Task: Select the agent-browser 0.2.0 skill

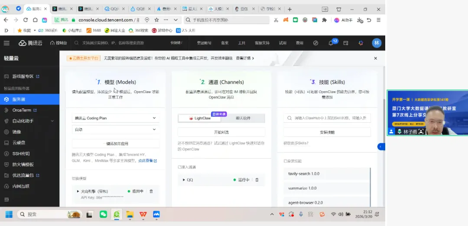Action: (327, 203)
